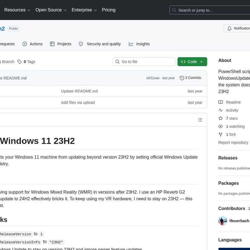This screenshot has height=250, width=250.
Task: Click the Notifications bell icon
Action: click(x=229, y=28)
